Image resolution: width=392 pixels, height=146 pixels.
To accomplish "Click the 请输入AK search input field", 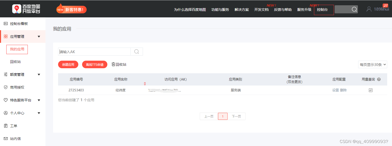I will point(94,52).
